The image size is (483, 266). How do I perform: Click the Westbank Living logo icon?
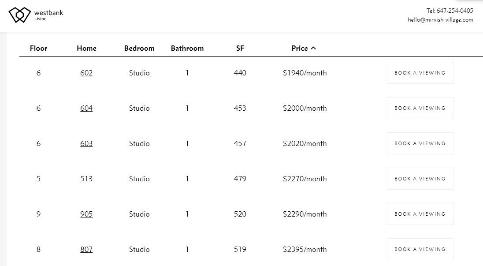tap(20, 15)
